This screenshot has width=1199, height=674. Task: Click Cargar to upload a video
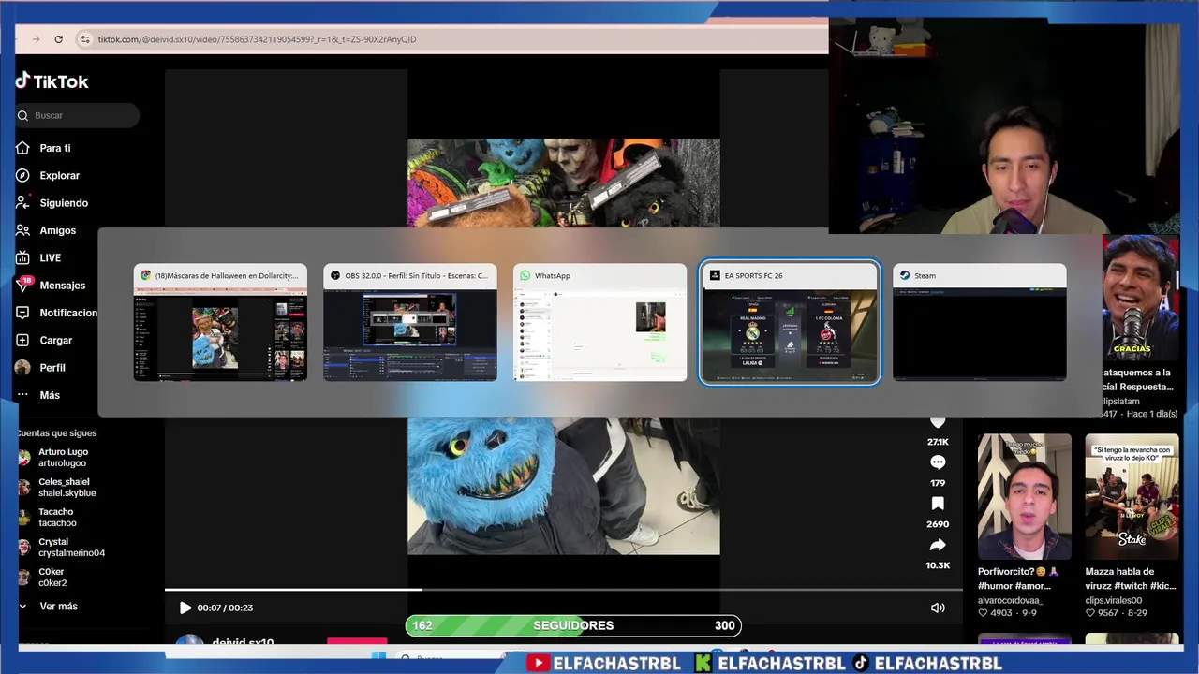[55, 340]
